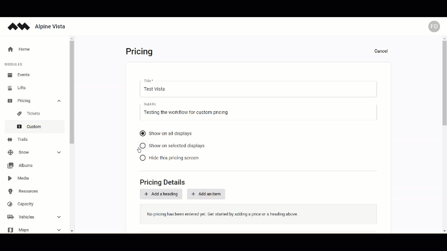Click the Pricing Details heading
447x251 pixels.
tap(162, 182)
